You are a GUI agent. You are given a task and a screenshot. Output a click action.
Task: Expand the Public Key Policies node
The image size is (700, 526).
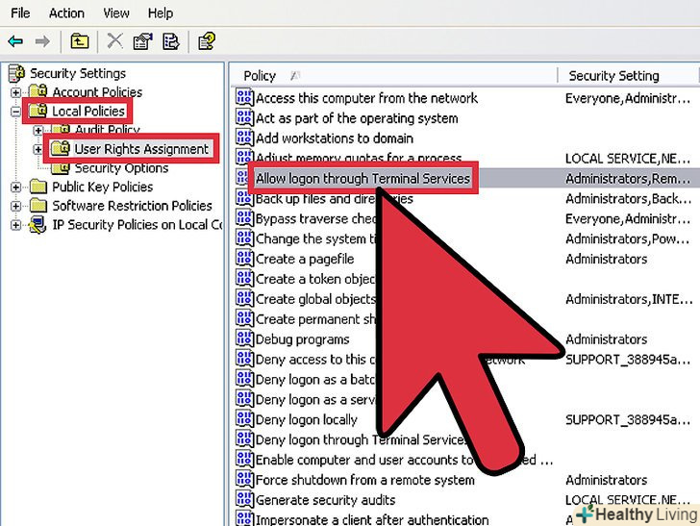(16, 188)
